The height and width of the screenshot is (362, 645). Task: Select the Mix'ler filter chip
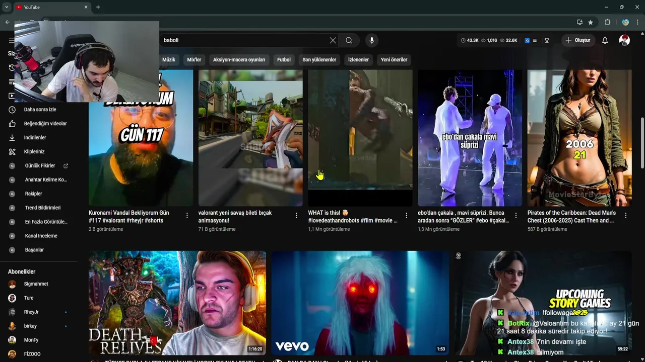click(194, 60)
